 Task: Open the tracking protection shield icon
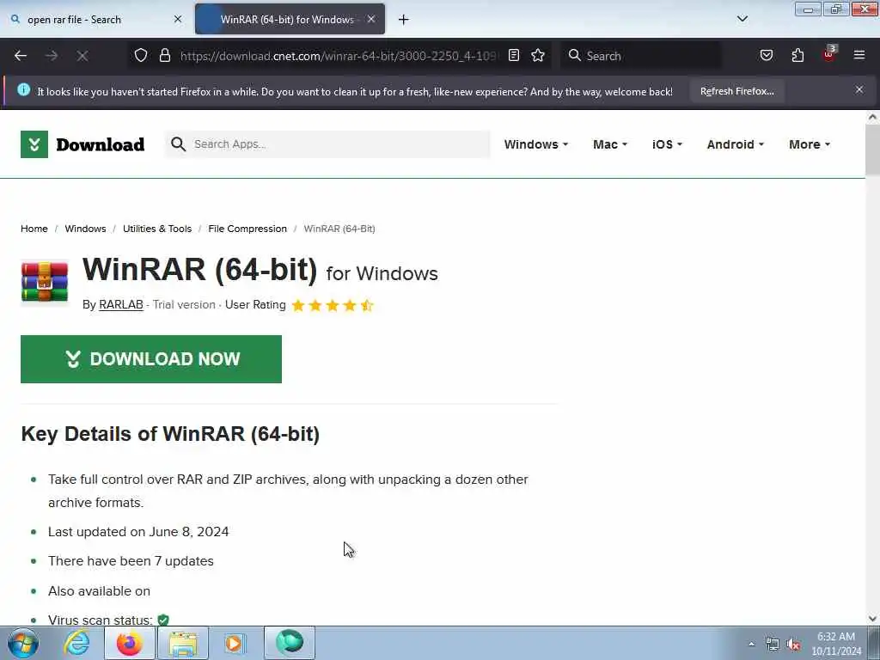(141, 55)
